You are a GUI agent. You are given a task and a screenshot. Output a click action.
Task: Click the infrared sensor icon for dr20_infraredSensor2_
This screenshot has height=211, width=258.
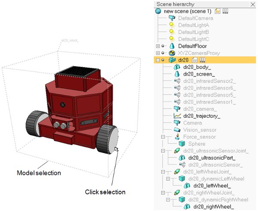[x=177, y=81]
